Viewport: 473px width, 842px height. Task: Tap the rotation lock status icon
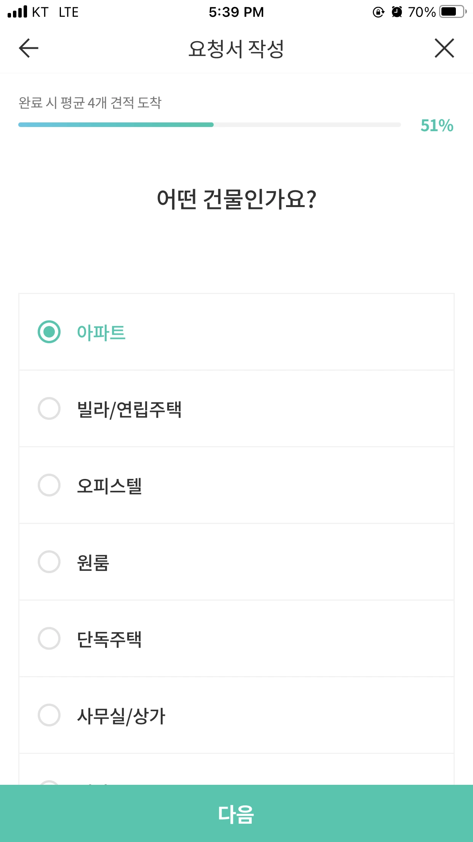378,12
